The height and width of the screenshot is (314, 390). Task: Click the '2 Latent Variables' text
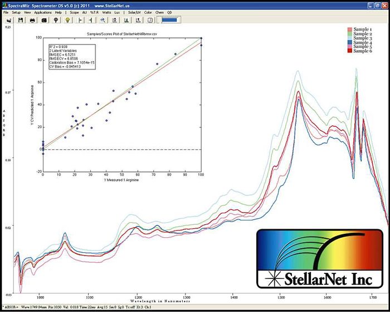(x=63, y=51)
